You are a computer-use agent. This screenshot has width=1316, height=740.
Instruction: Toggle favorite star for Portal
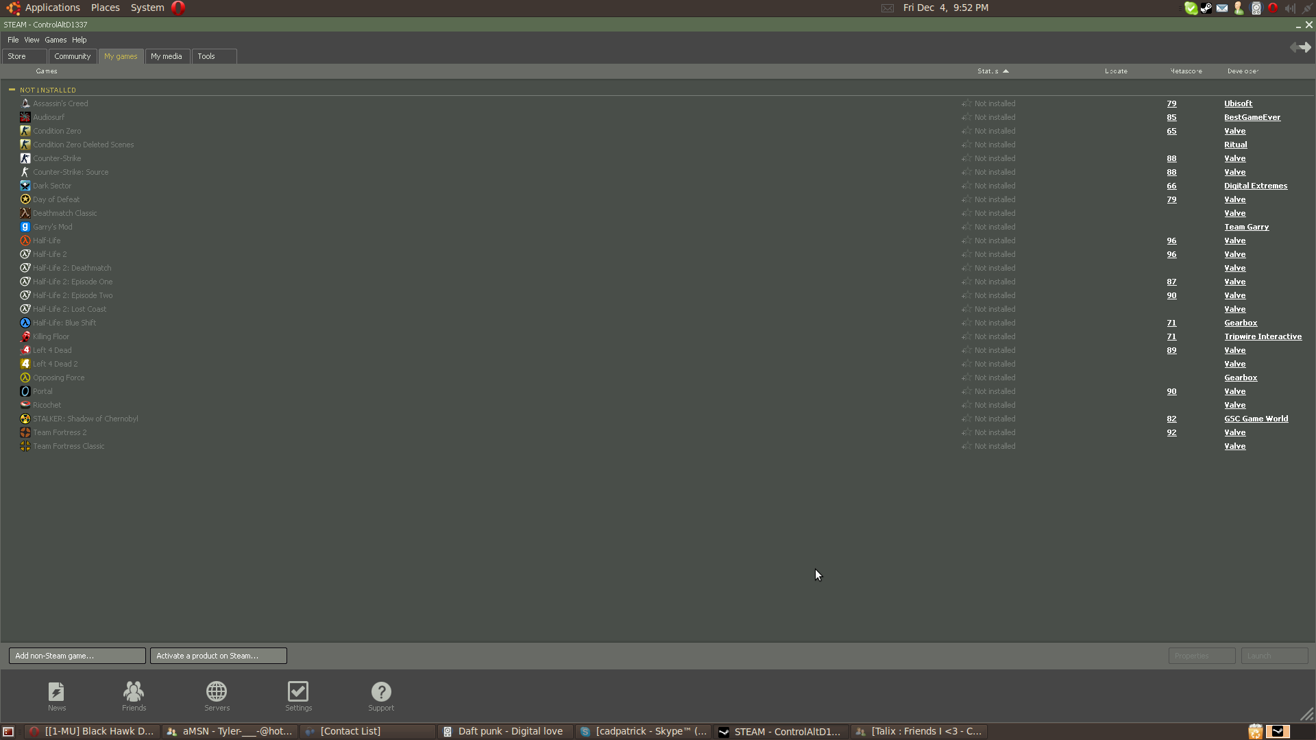pos(966,391)
